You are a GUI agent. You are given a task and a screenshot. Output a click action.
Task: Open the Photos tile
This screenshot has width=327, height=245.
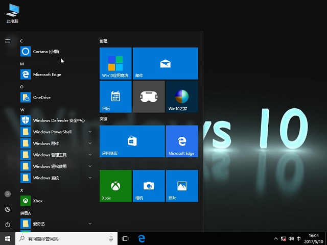182,186
